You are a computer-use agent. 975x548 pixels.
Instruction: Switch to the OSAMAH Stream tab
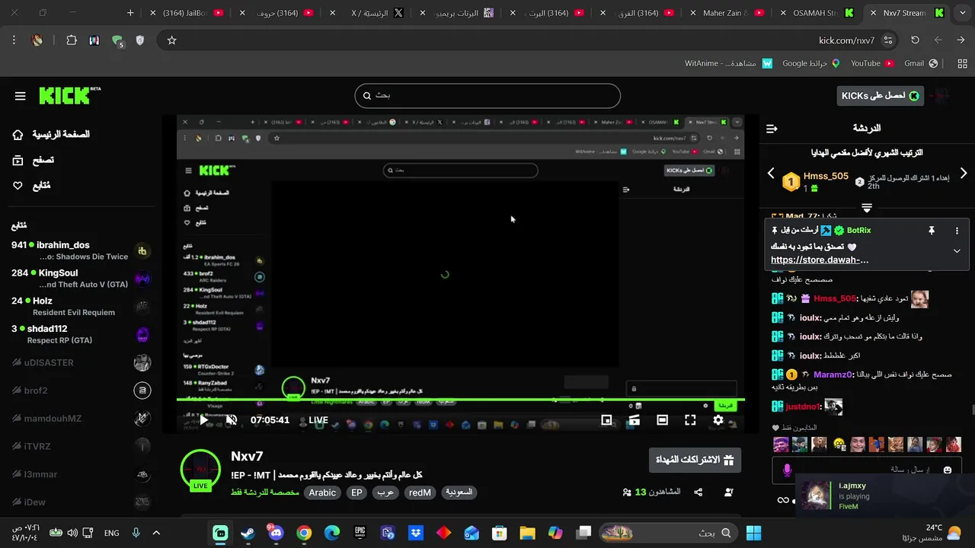coord(817,13)
